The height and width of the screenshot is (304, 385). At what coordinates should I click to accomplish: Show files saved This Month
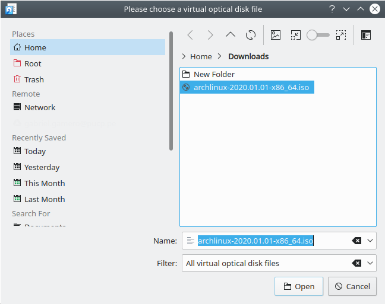pos(87,183)
